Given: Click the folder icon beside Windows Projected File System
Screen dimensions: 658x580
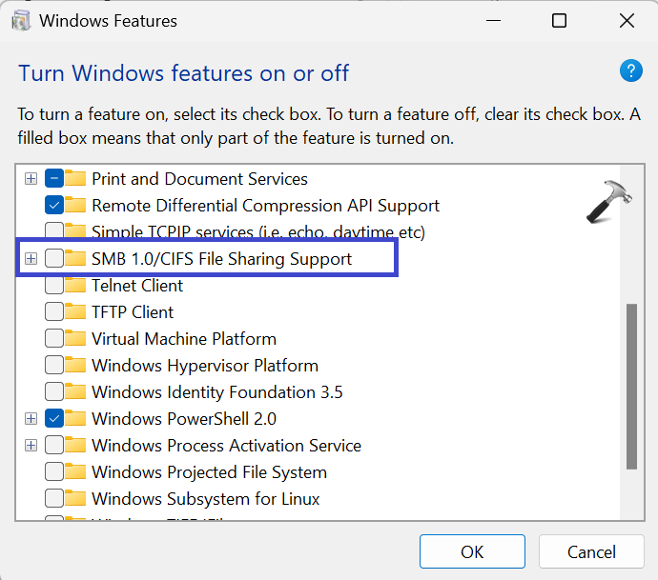Looking at the screenshot, I should coord(76,472).
